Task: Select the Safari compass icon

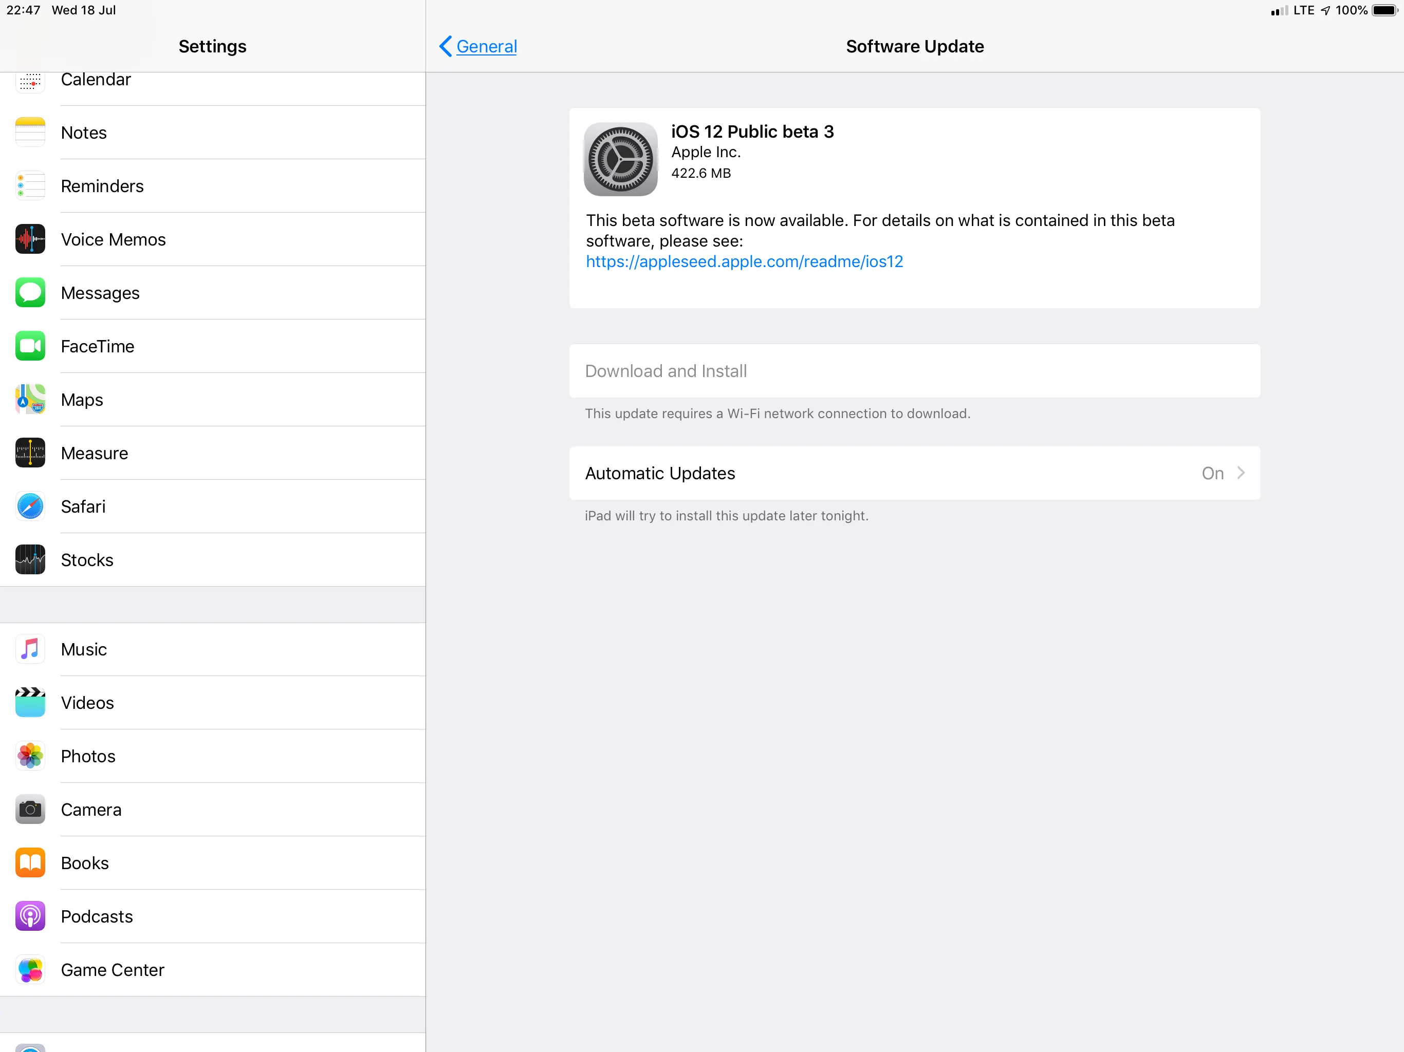Action: point(30,506)
